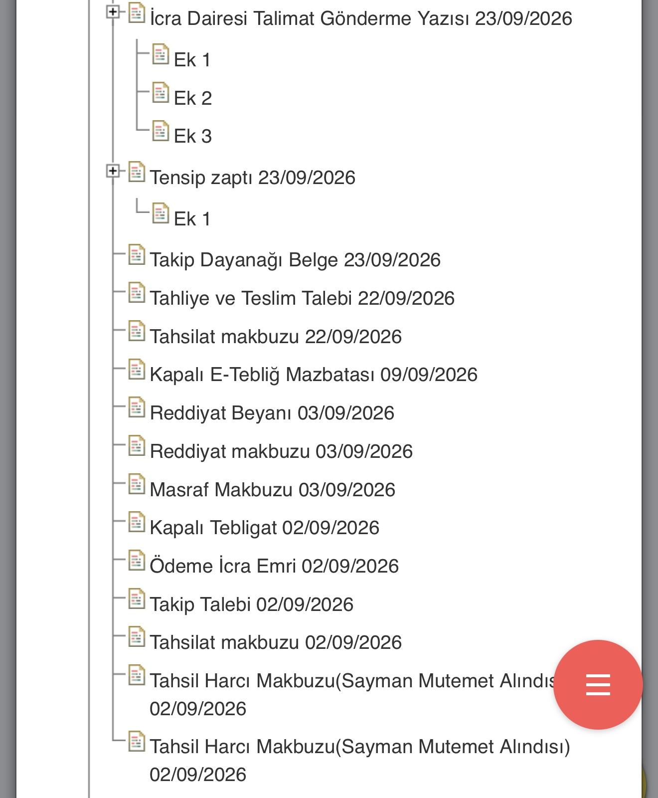Open Tahliye ve Teslim Talebi 22/09/2026

tap(302, 298)
